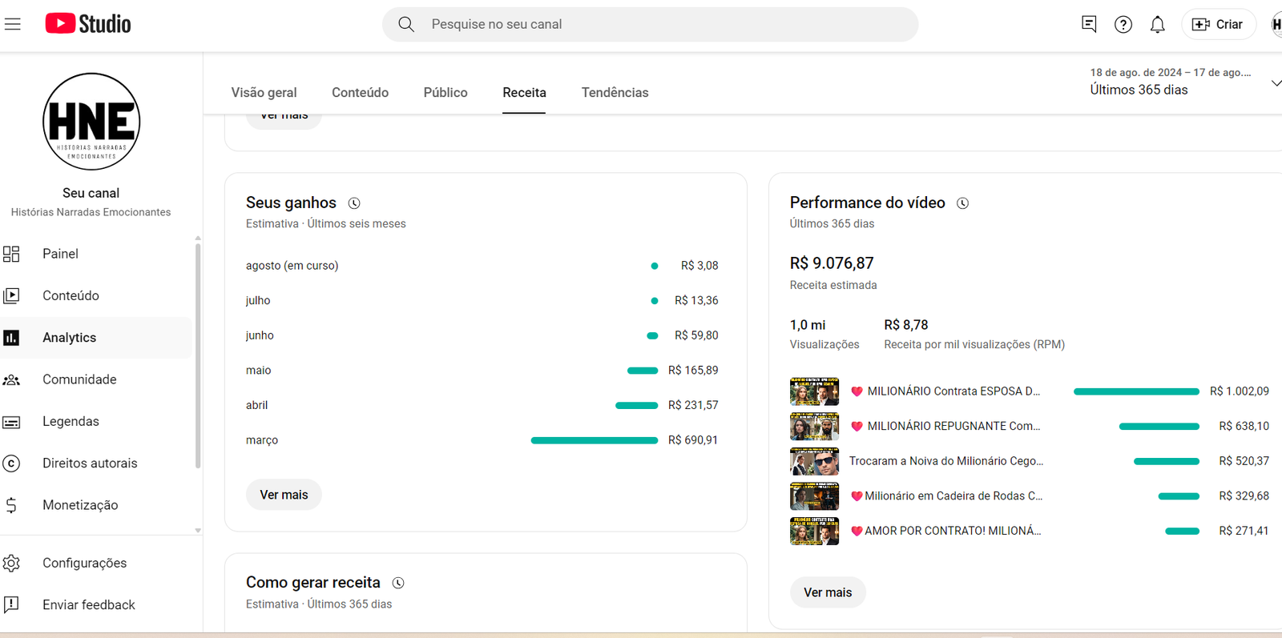Viewport: 1282px width, 638px height.
Task: Click the Comunidade people icon
Action: click(11, 379)
